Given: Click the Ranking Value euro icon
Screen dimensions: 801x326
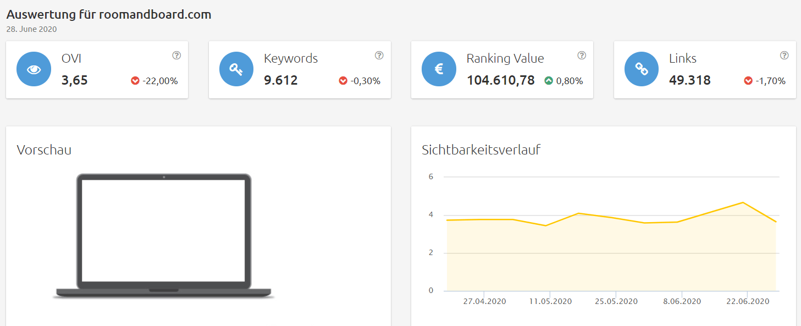Looking at the screenshot, I should click(439, 69).
